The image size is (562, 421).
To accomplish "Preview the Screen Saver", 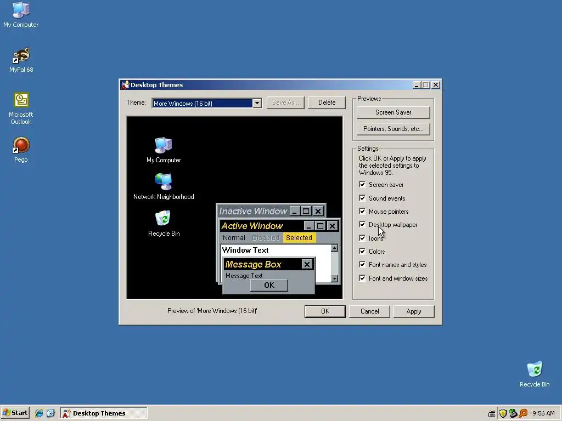I will click(393, 112).
